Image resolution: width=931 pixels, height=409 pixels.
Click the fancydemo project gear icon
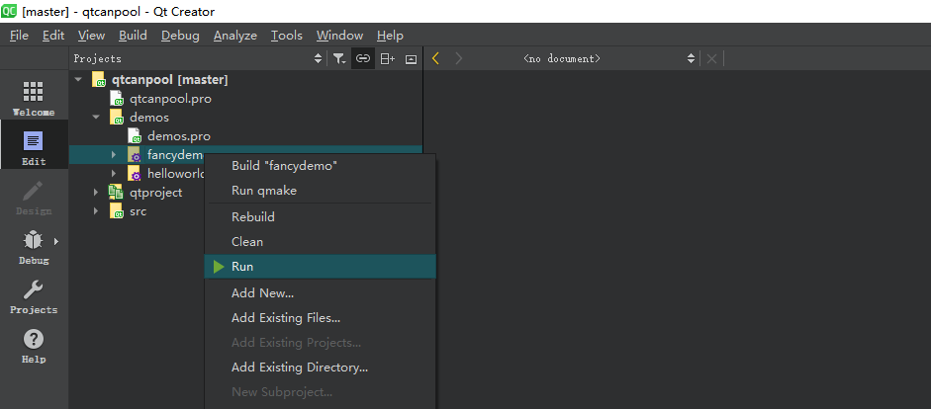coord(135,155)
